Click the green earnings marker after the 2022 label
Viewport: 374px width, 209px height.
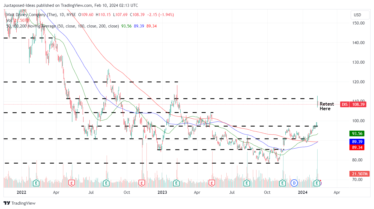[x=36, y=183]
